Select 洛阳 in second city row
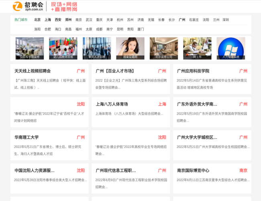 pos(37,29)
